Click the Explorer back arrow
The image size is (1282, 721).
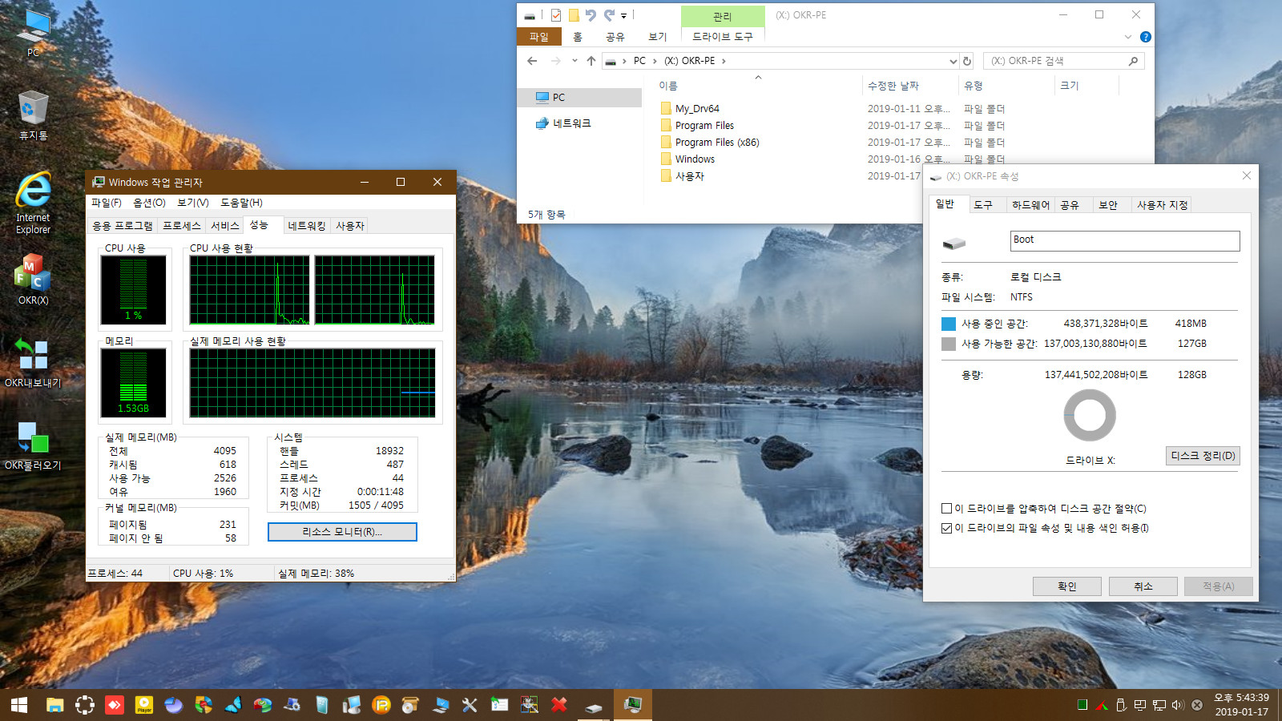pyautogui.click(x=532, y=61)
